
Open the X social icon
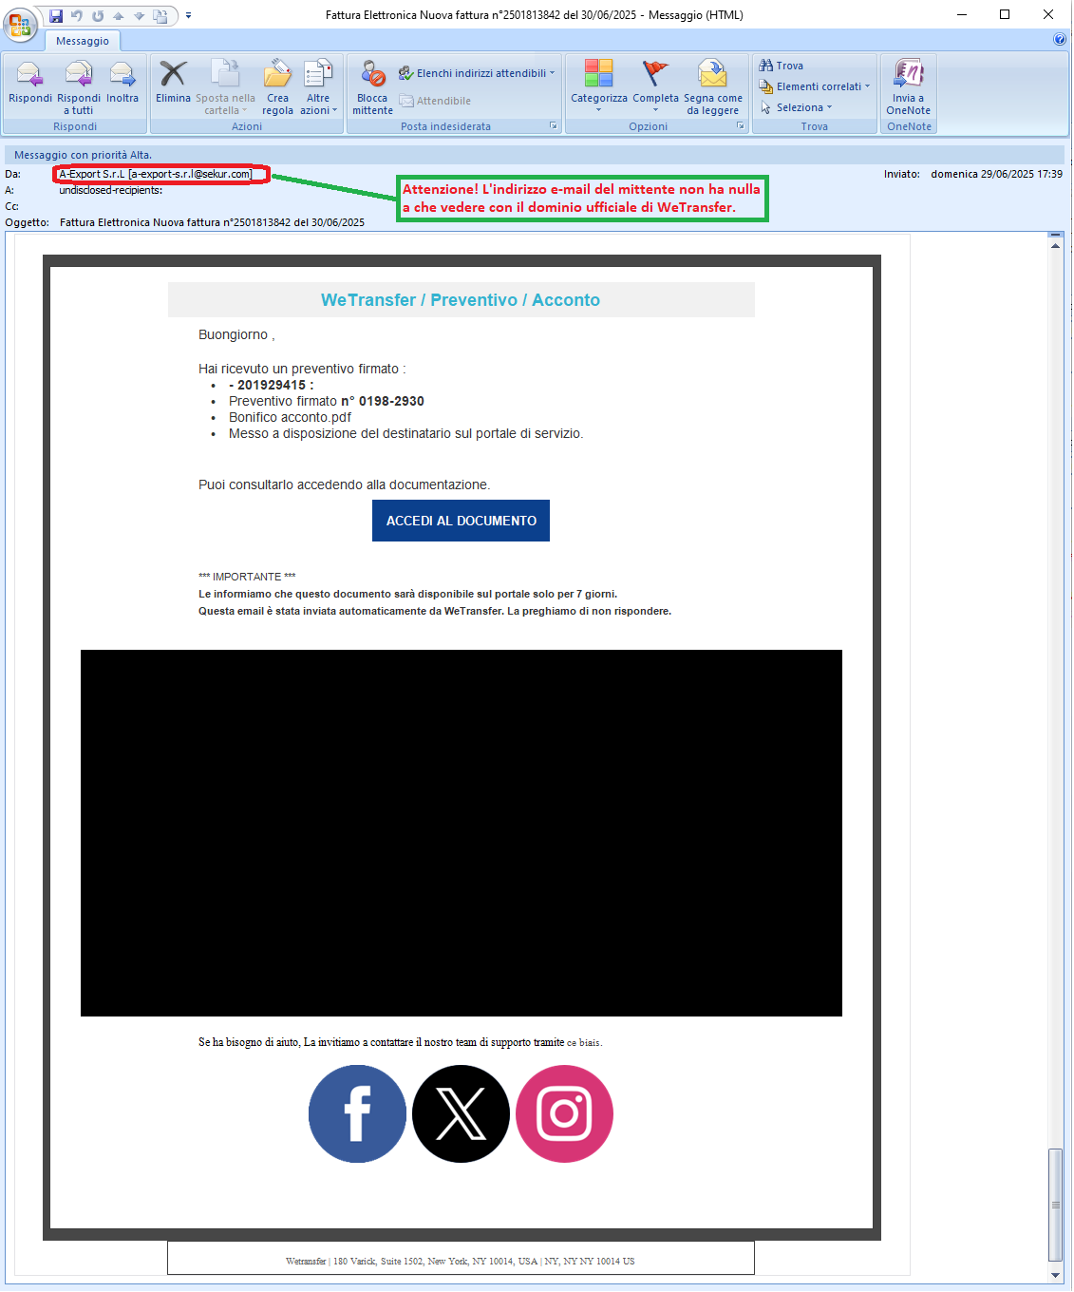pos(461,1113)
